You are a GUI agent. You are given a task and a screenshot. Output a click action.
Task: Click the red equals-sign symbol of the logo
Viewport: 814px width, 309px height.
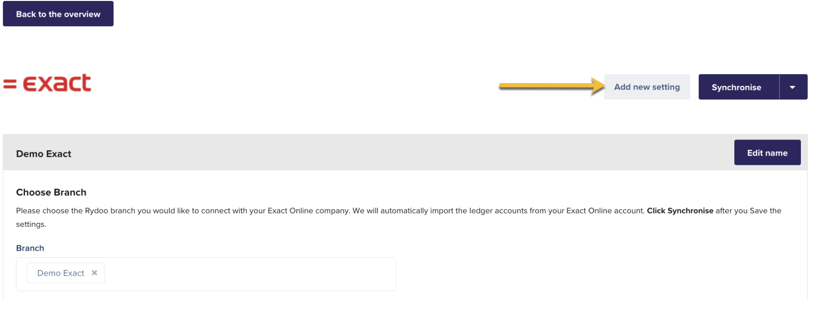pos(10,84)
